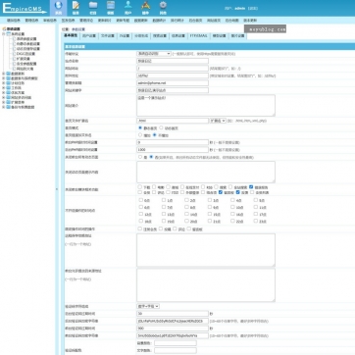Expand the 数据表与系统模型 tree node
The width and height of the screenshot is (355, 355).
[x=3, y=78]
